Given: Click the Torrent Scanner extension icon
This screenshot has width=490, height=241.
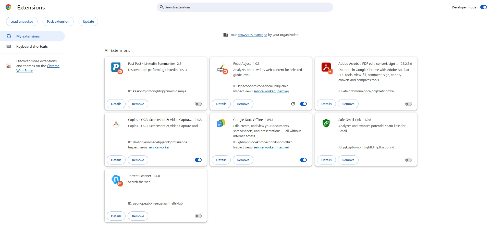Looking at the screenshot, I should pyautogui.click(x=117, y=180).
